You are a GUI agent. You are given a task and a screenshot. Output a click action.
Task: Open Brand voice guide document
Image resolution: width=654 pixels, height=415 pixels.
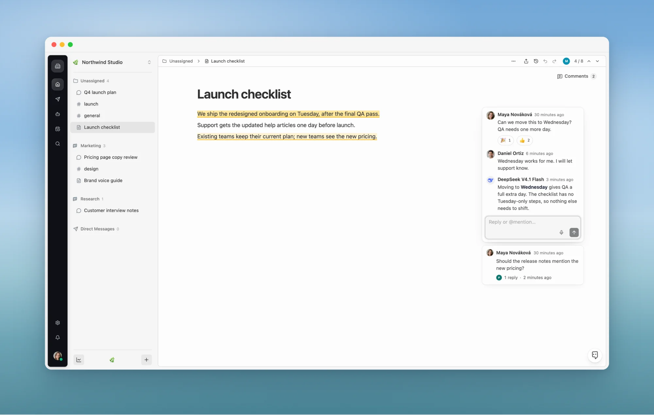(112, 181)
